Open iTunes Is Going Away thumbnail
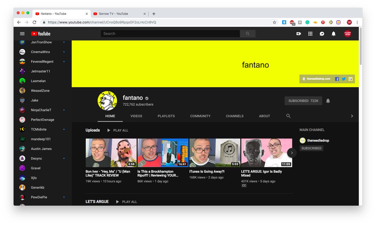 [215, 153]
